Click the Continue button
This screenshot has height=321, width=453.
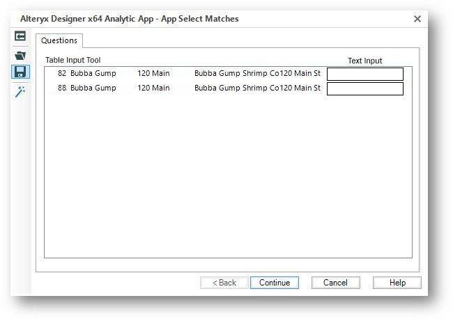(x=275, y=283)
